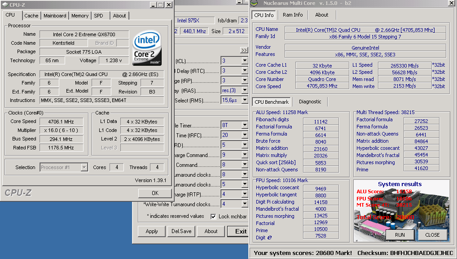Image resolution: width=457 pixels, height=259 pixels.
Task: Switch to the Cache tab in CPU-Z
Action: click(31, 16)
